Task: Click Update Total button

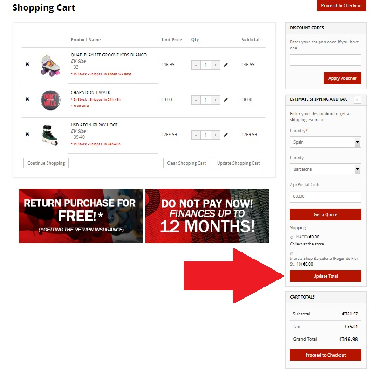Action: [325, 276]
